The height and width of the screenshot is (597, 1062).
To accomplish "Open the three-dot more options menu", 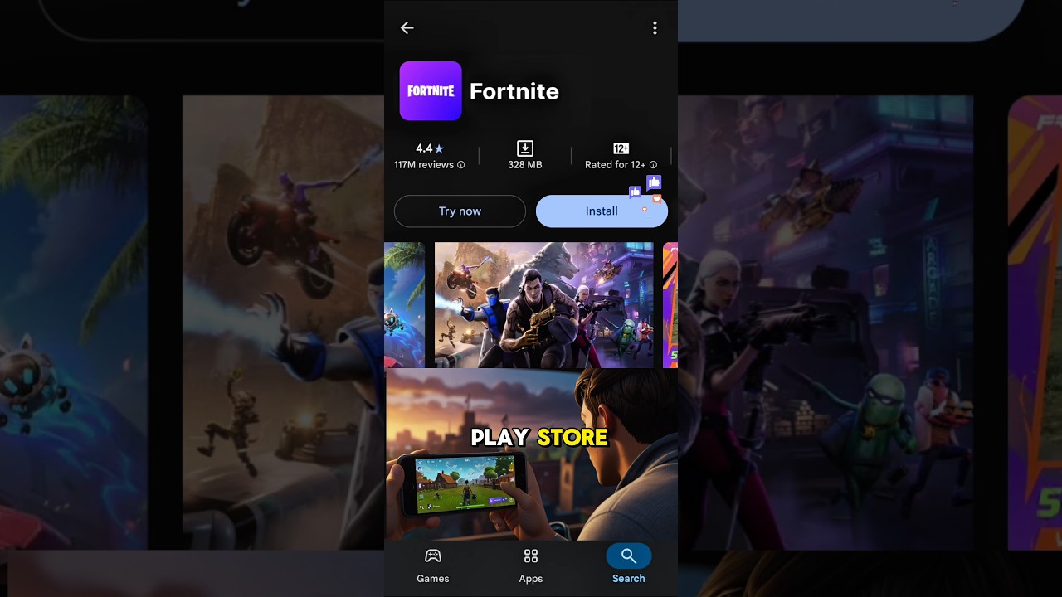I will pyautogui.click(x=655, y=28).
